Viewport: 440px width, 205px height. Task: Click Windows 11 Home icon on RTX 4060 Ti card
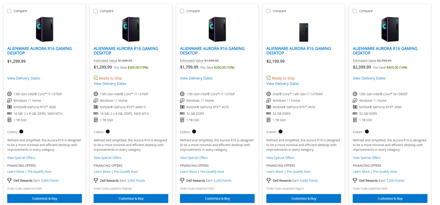(96, 100)
